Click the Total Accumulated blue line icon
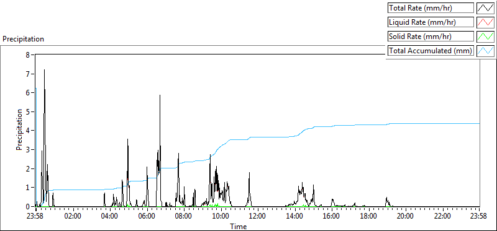The height and width of the screenshot is (231, 497). tap(486, 50)
